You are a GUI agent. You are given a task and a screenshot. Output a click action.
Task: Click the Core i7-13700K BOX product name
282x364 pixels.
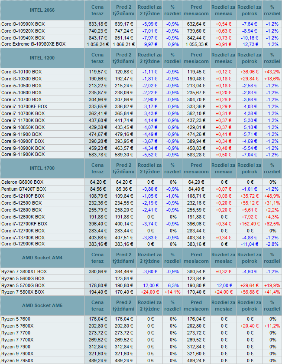(x=23, y=238)
